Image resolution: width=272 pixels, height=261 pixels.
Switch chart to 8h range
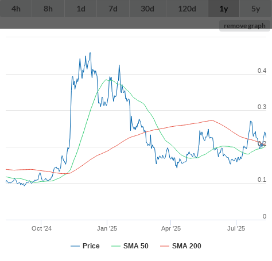[x=48, y=9]
